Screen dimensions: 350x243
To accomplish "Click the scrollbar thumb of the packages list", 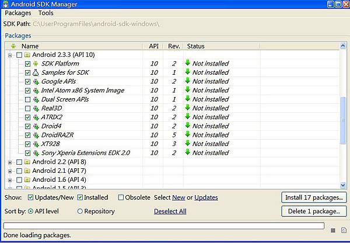I will click(343, 120).
